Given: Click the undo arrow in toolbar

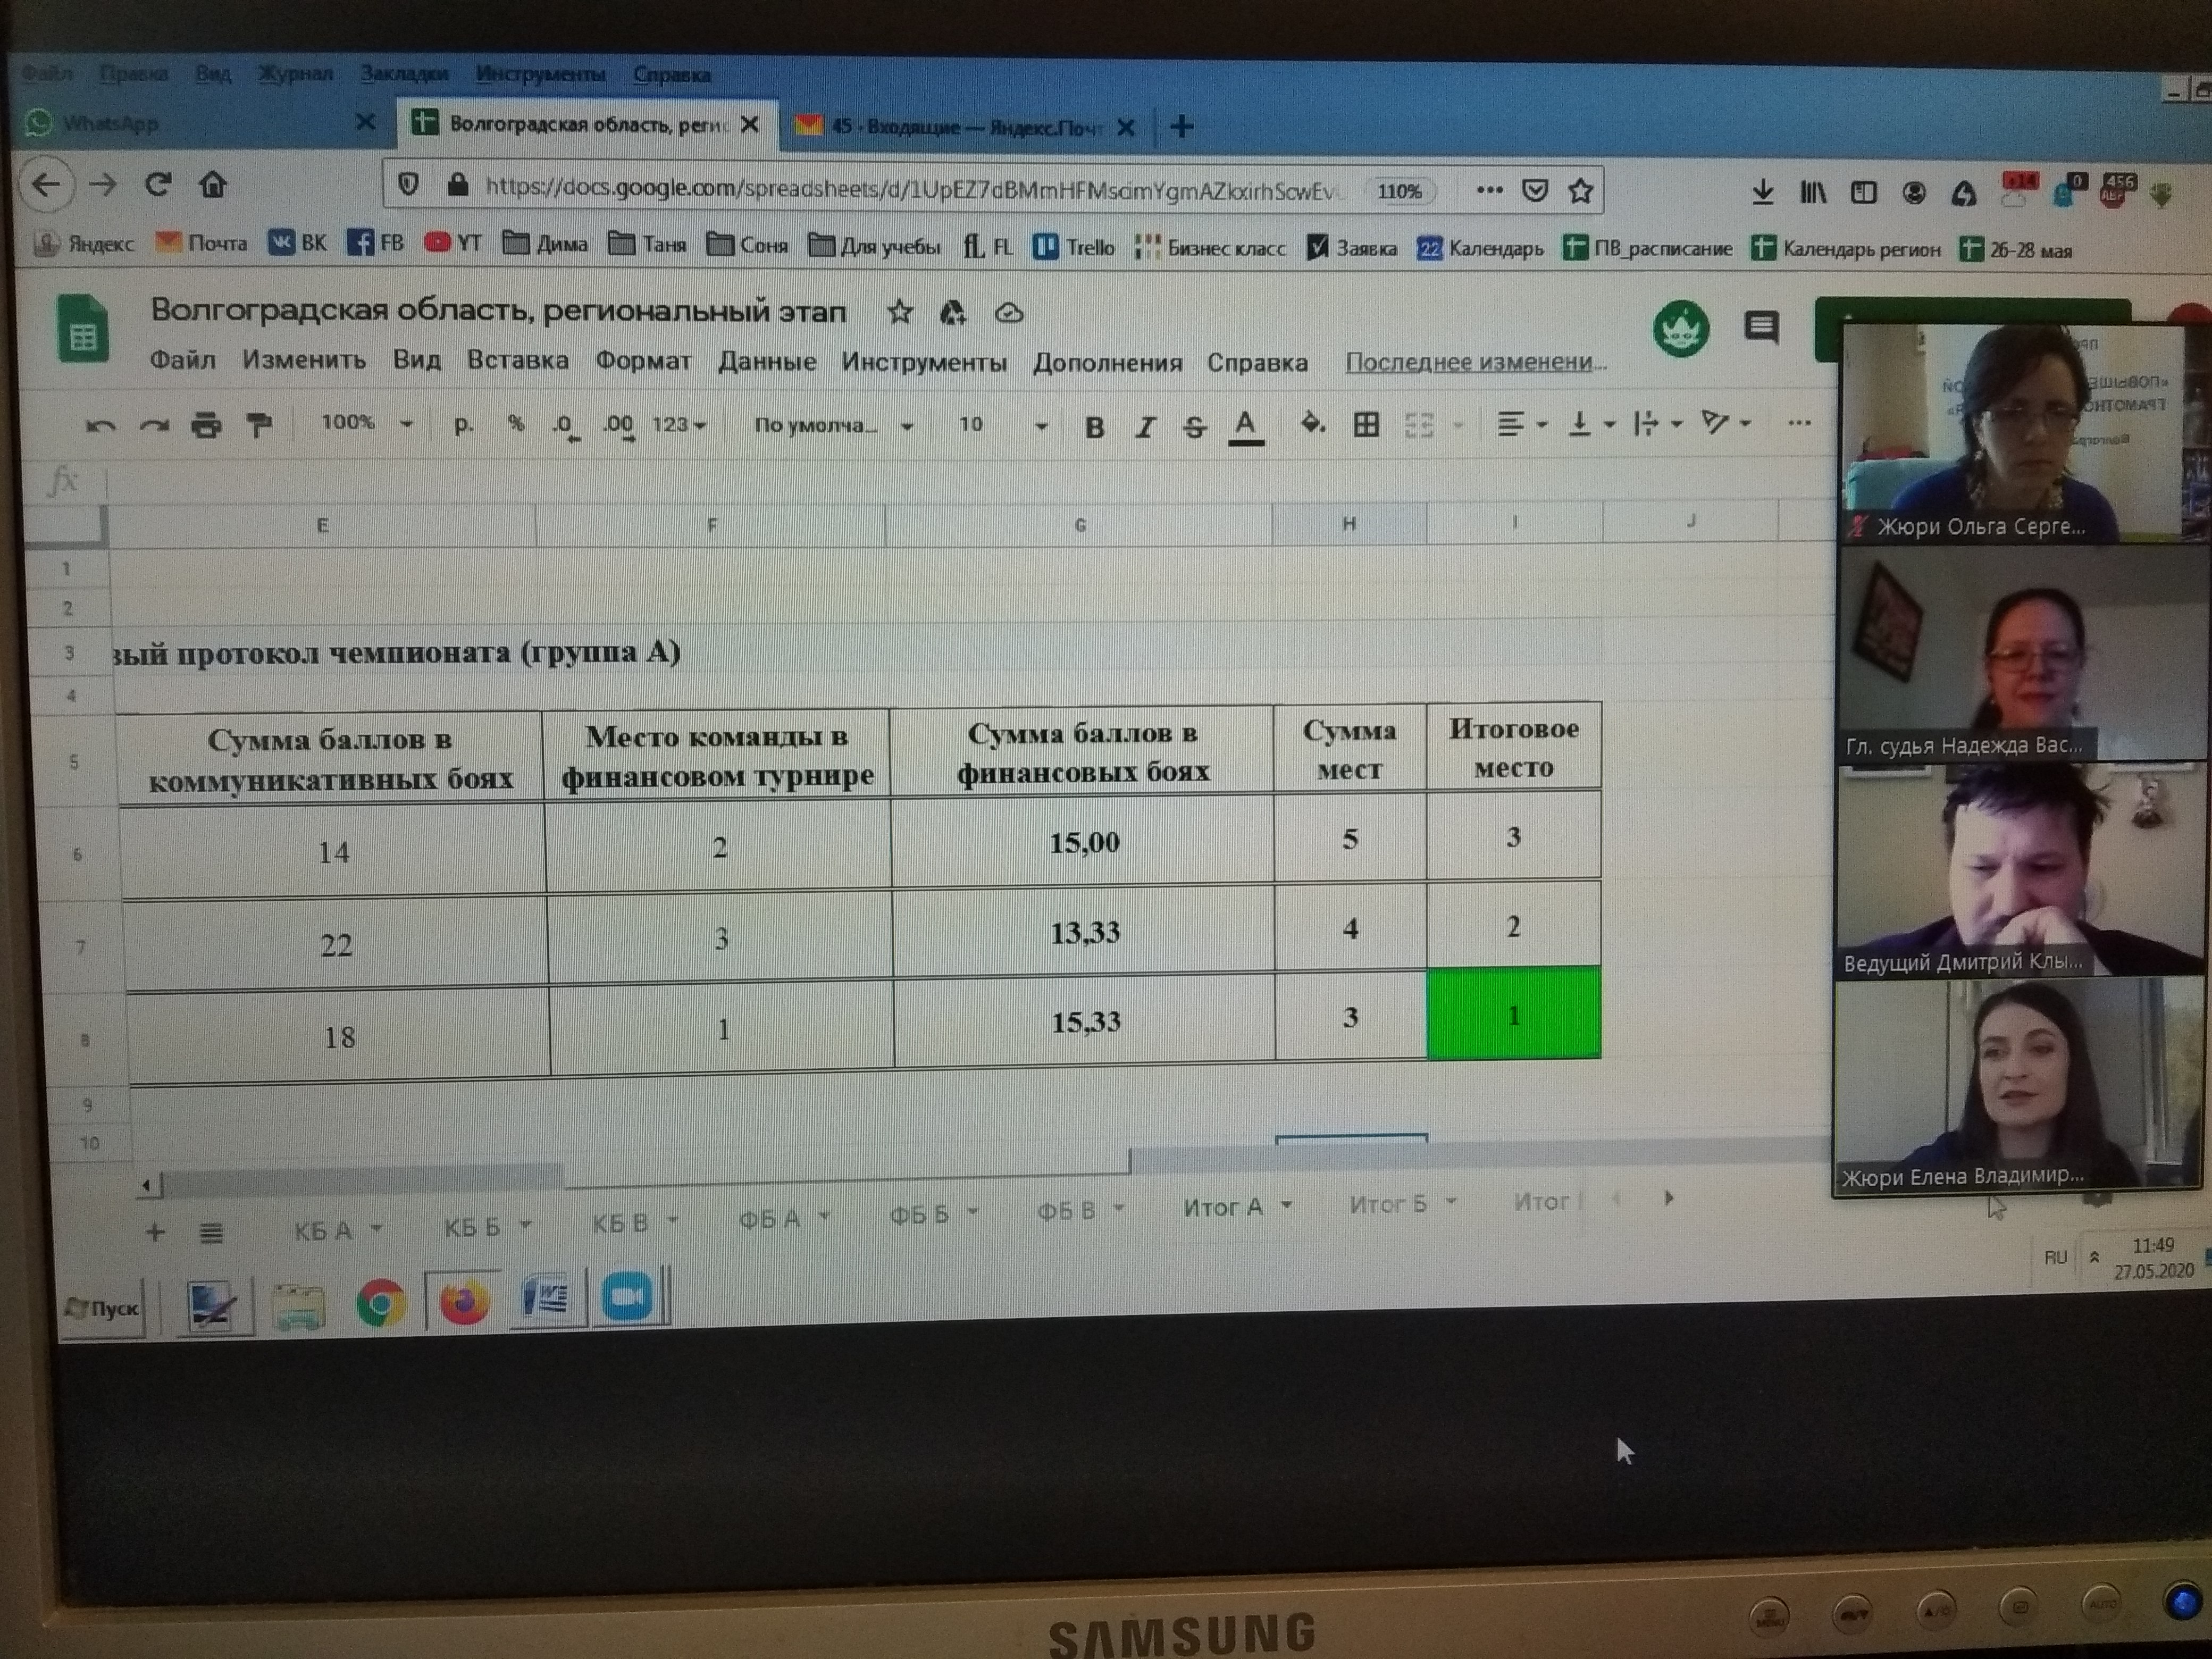Looking at the screenshot, I should click(x=101, y=427).
